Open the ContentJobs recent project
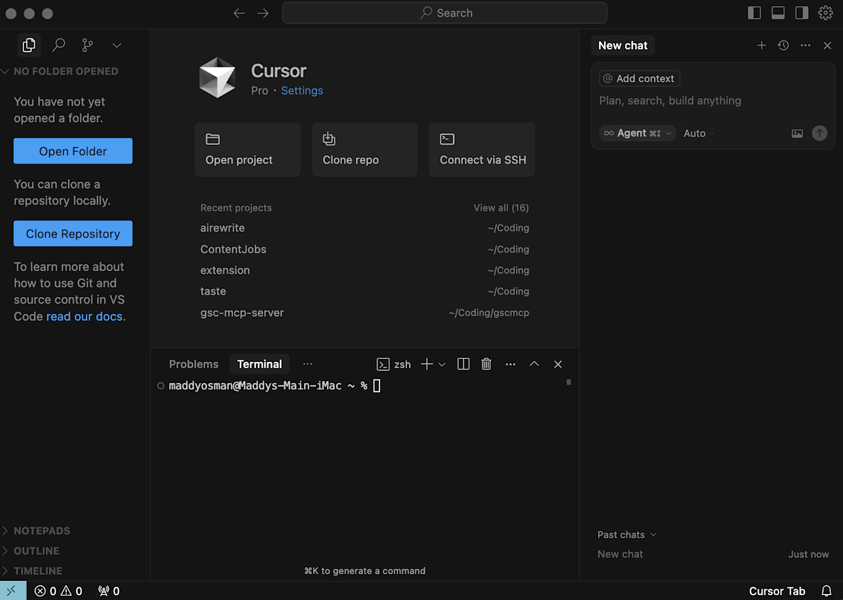Image resolution: width=843 pixels, height=600 pixels. (x=365, y=249)
